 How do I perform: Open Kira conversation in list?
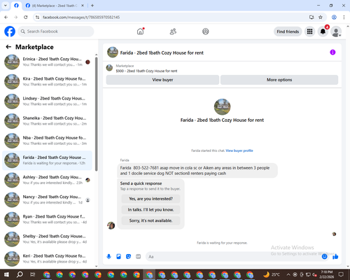point(47,82)
